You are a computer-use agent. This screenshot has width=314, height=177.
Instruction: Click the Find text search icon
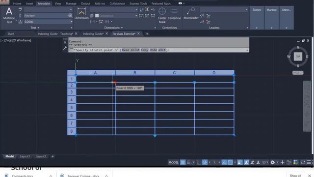[70, 15]
